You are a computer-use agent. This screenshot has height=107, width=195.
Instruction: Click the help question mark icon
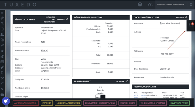[140, 5]
